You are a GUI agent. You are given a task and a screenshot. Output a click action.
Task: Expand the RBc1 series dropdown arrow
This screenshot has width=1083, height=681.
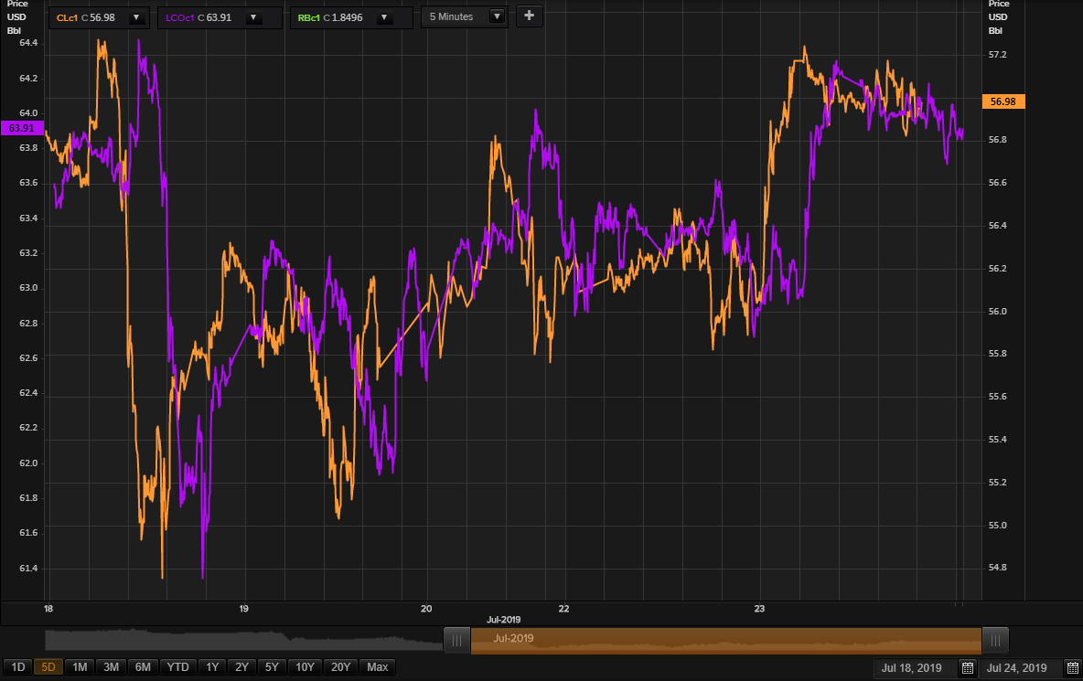(384, 18)
